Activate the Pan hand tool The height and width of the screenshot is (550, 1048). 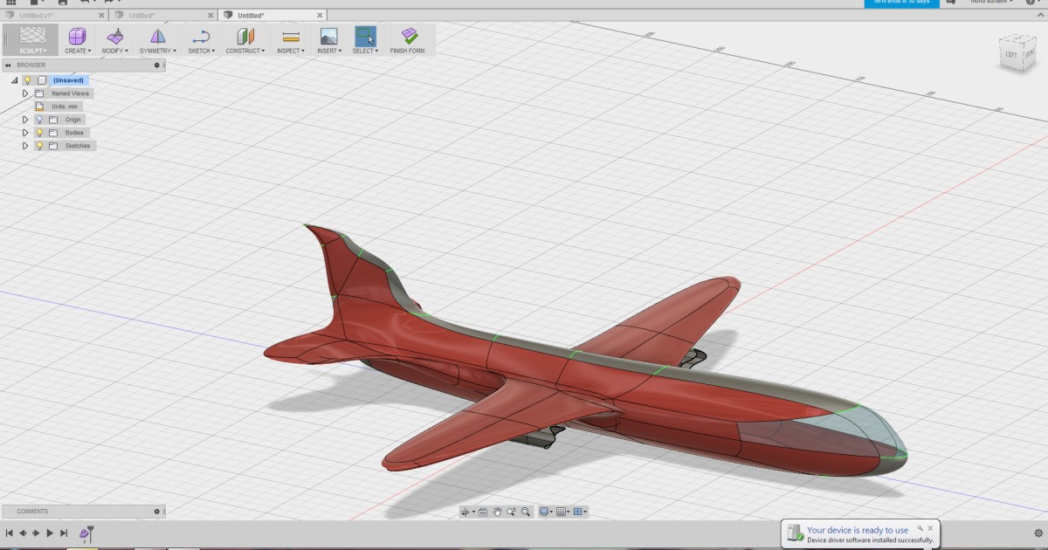coord(498,512)
